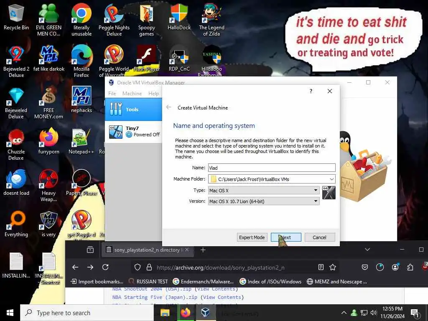Open Index of /ISOs/Windows bookmark
This screenshot has width=428, height=321.
[x=270, y=281]
